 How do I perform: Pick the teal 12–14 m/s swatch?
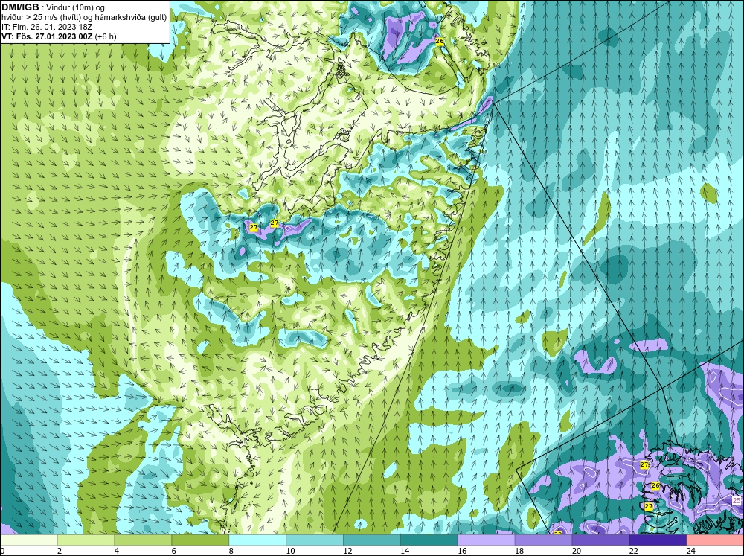click(x=372, y=540)
